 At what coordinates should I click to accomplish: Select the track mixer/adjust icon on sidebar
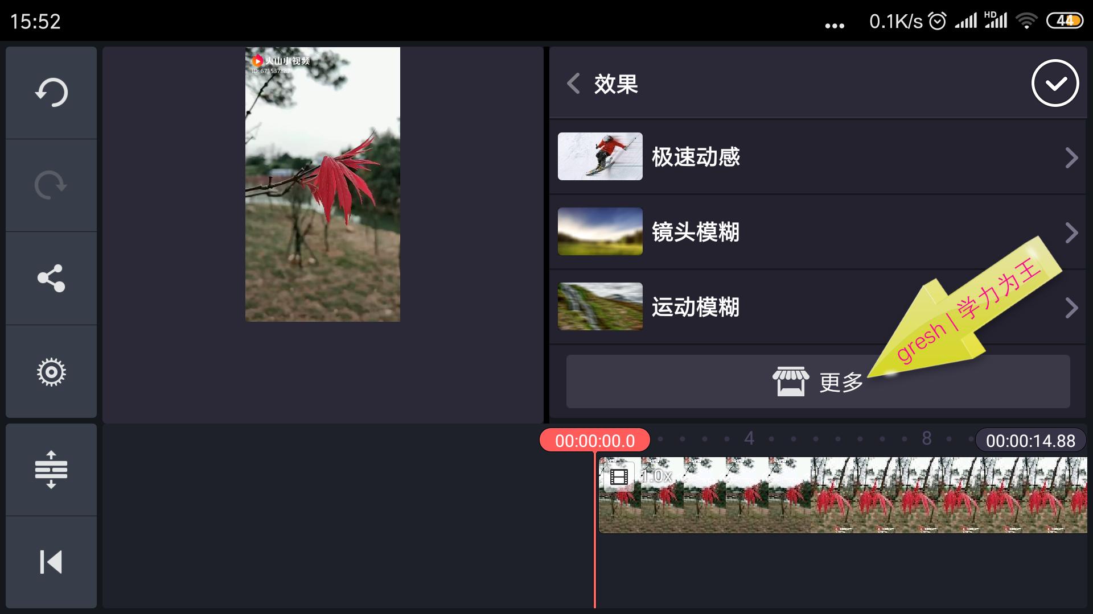[x=51, y=470]
